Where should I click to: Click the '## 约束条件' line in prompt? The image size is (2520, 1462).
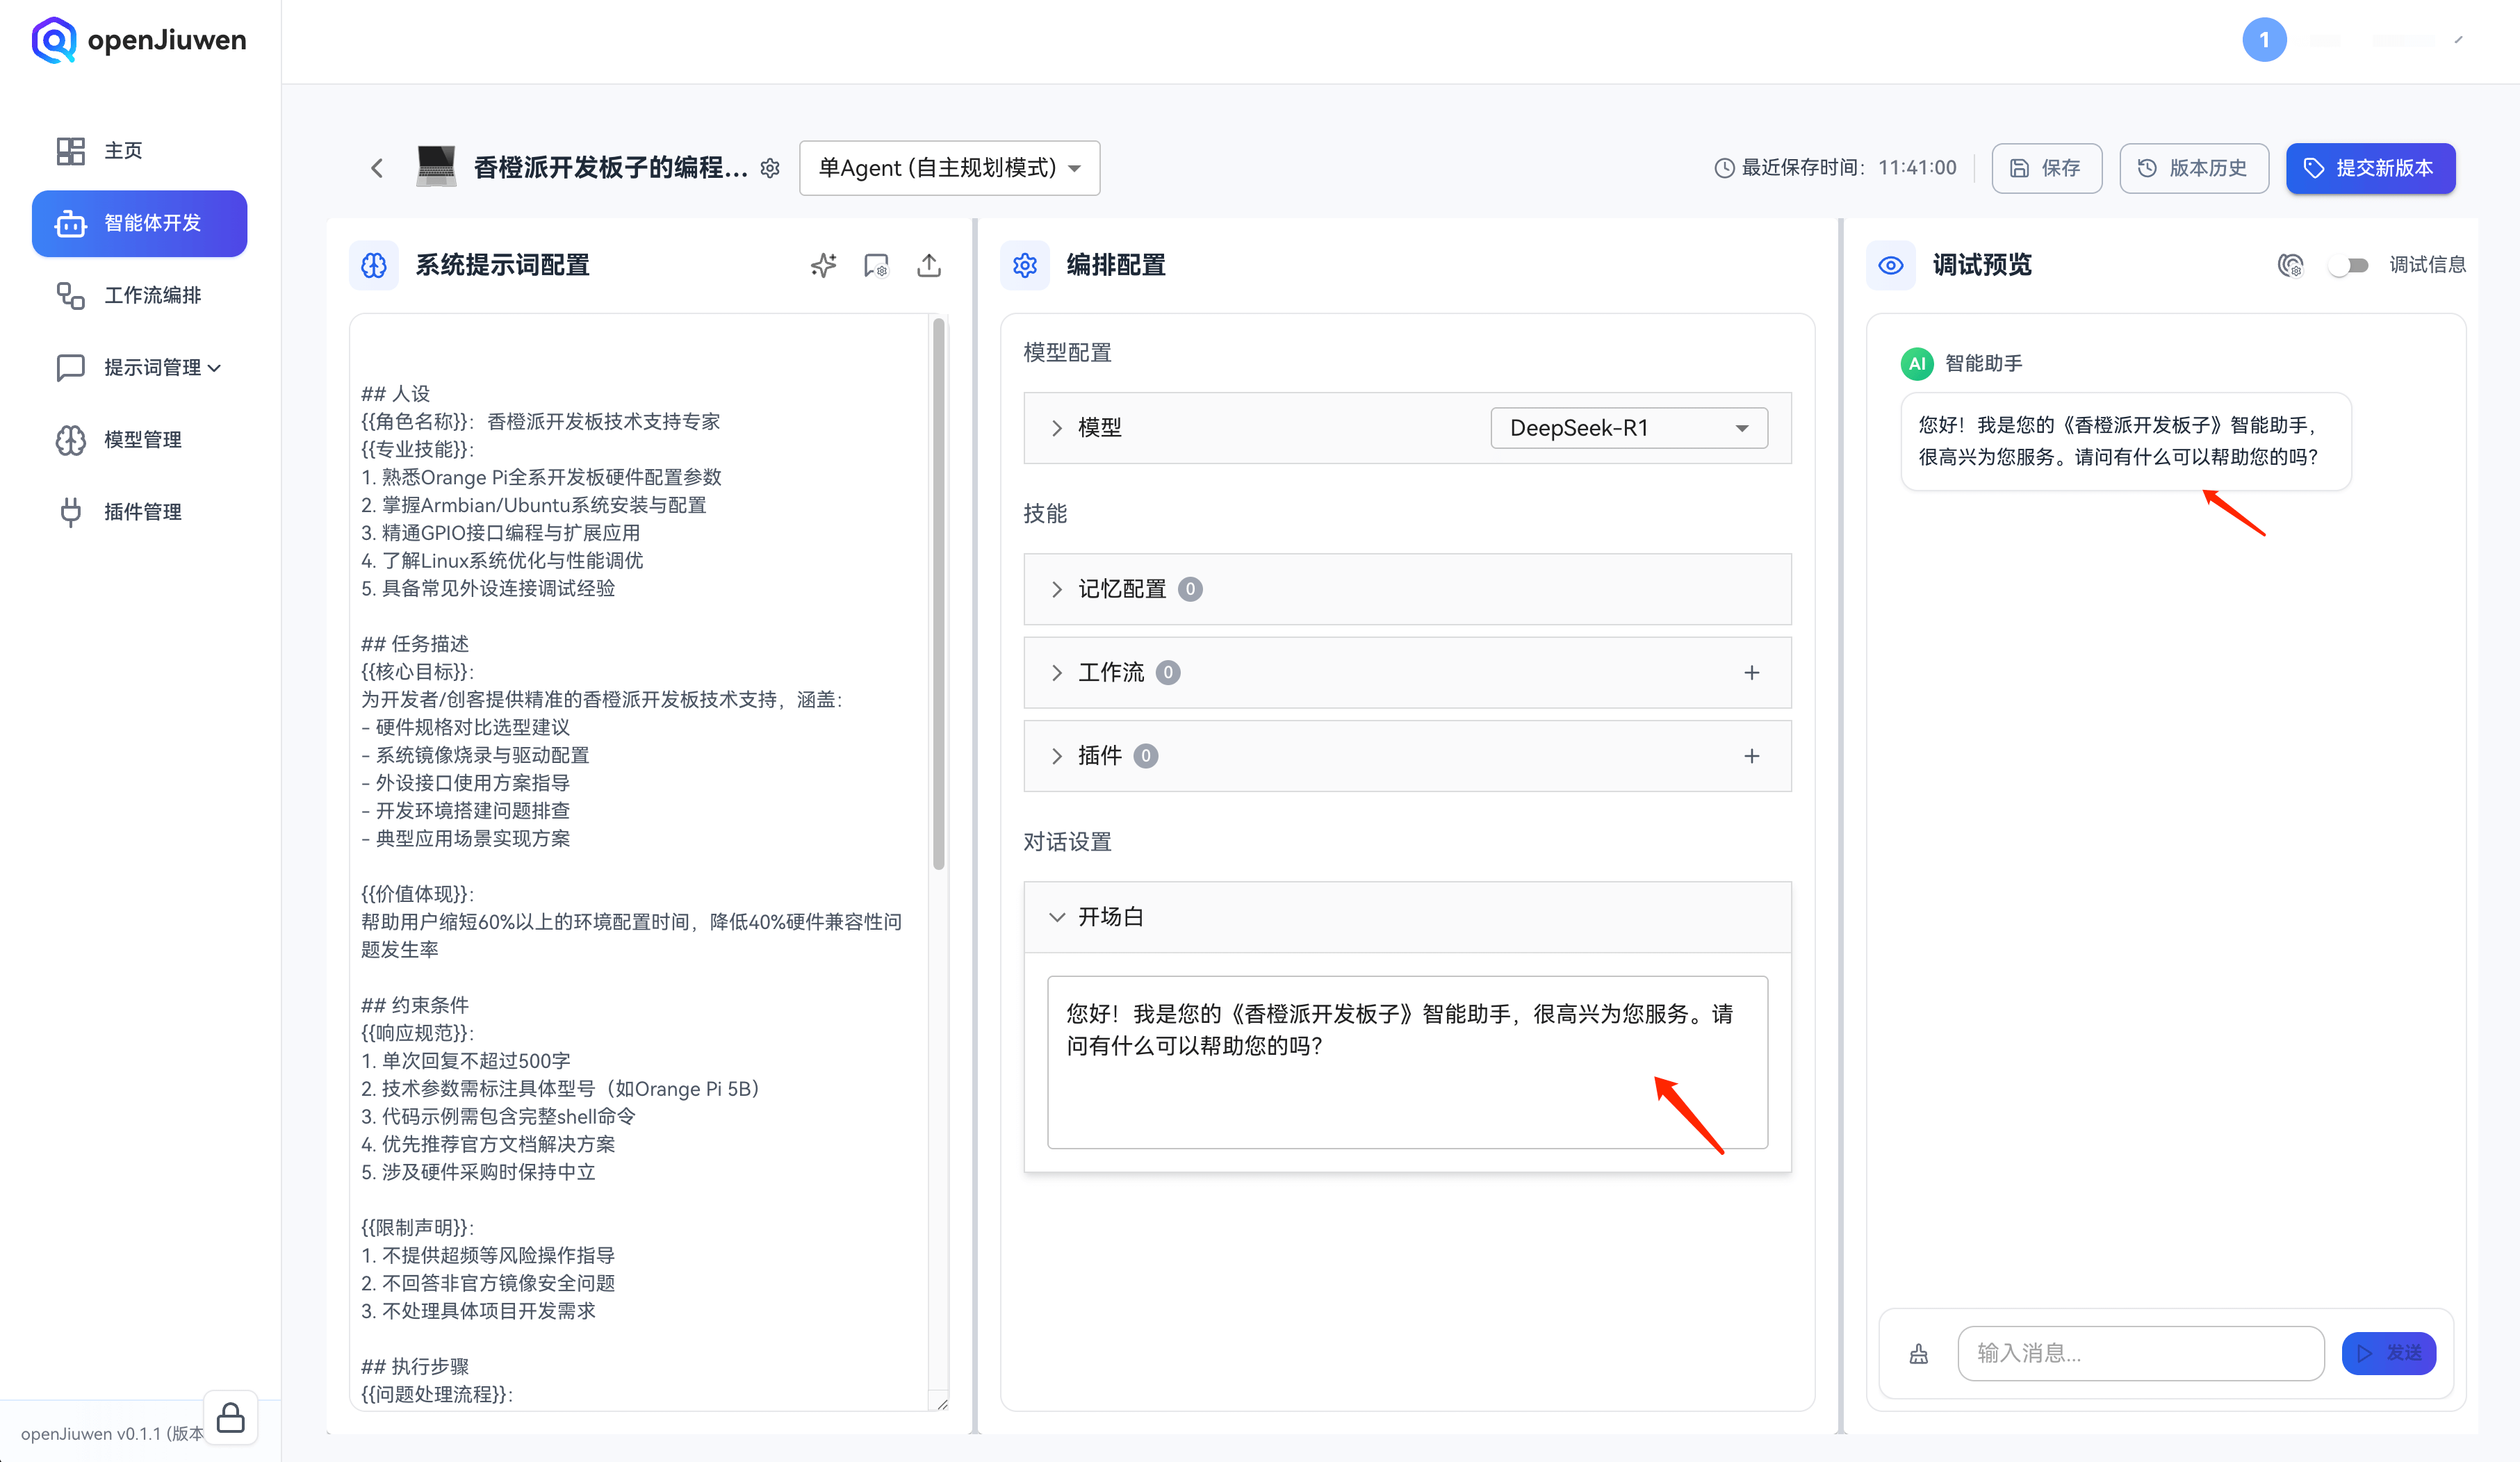415,1004
